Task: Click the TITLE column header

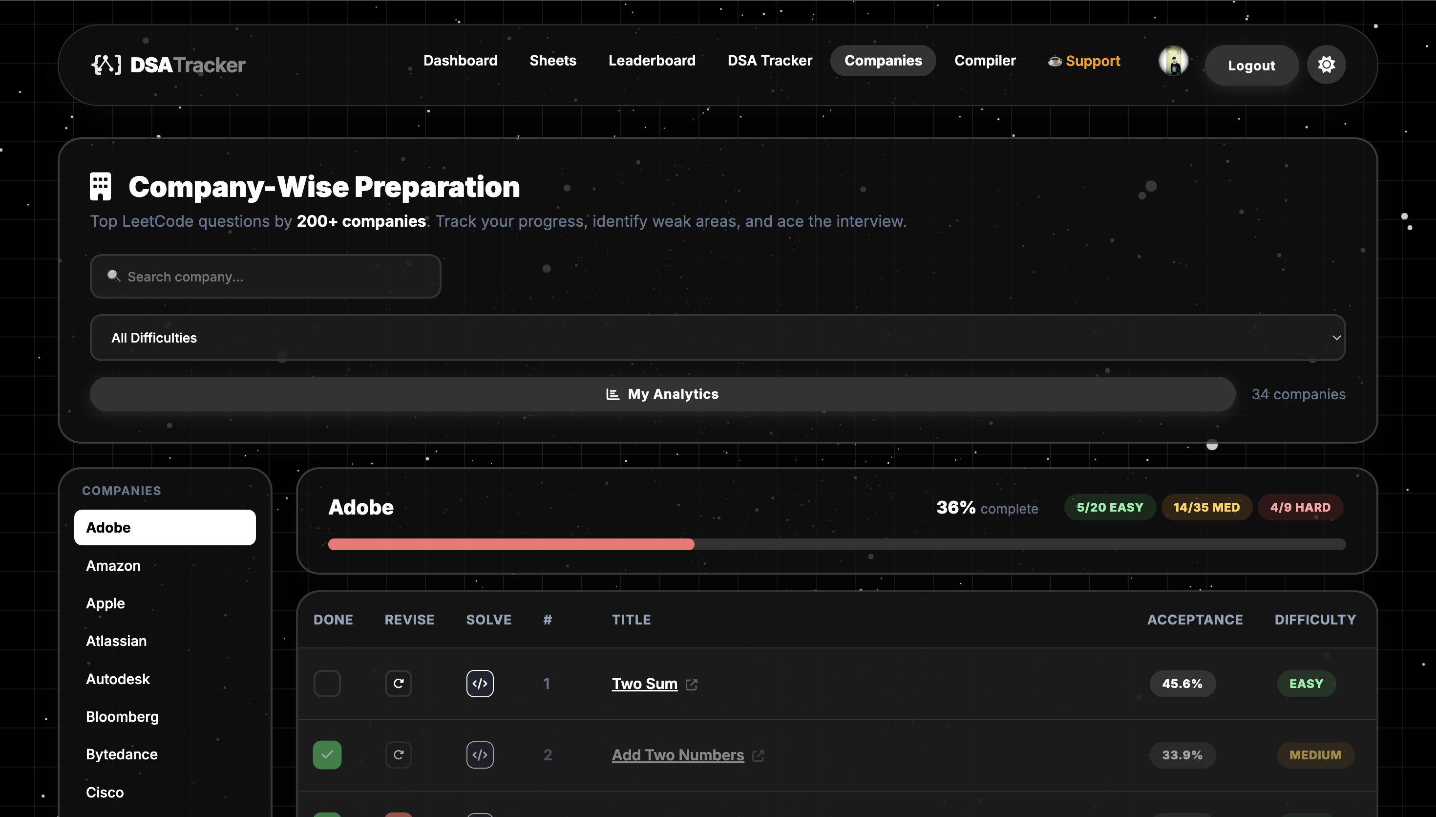Action: (632, 620)
